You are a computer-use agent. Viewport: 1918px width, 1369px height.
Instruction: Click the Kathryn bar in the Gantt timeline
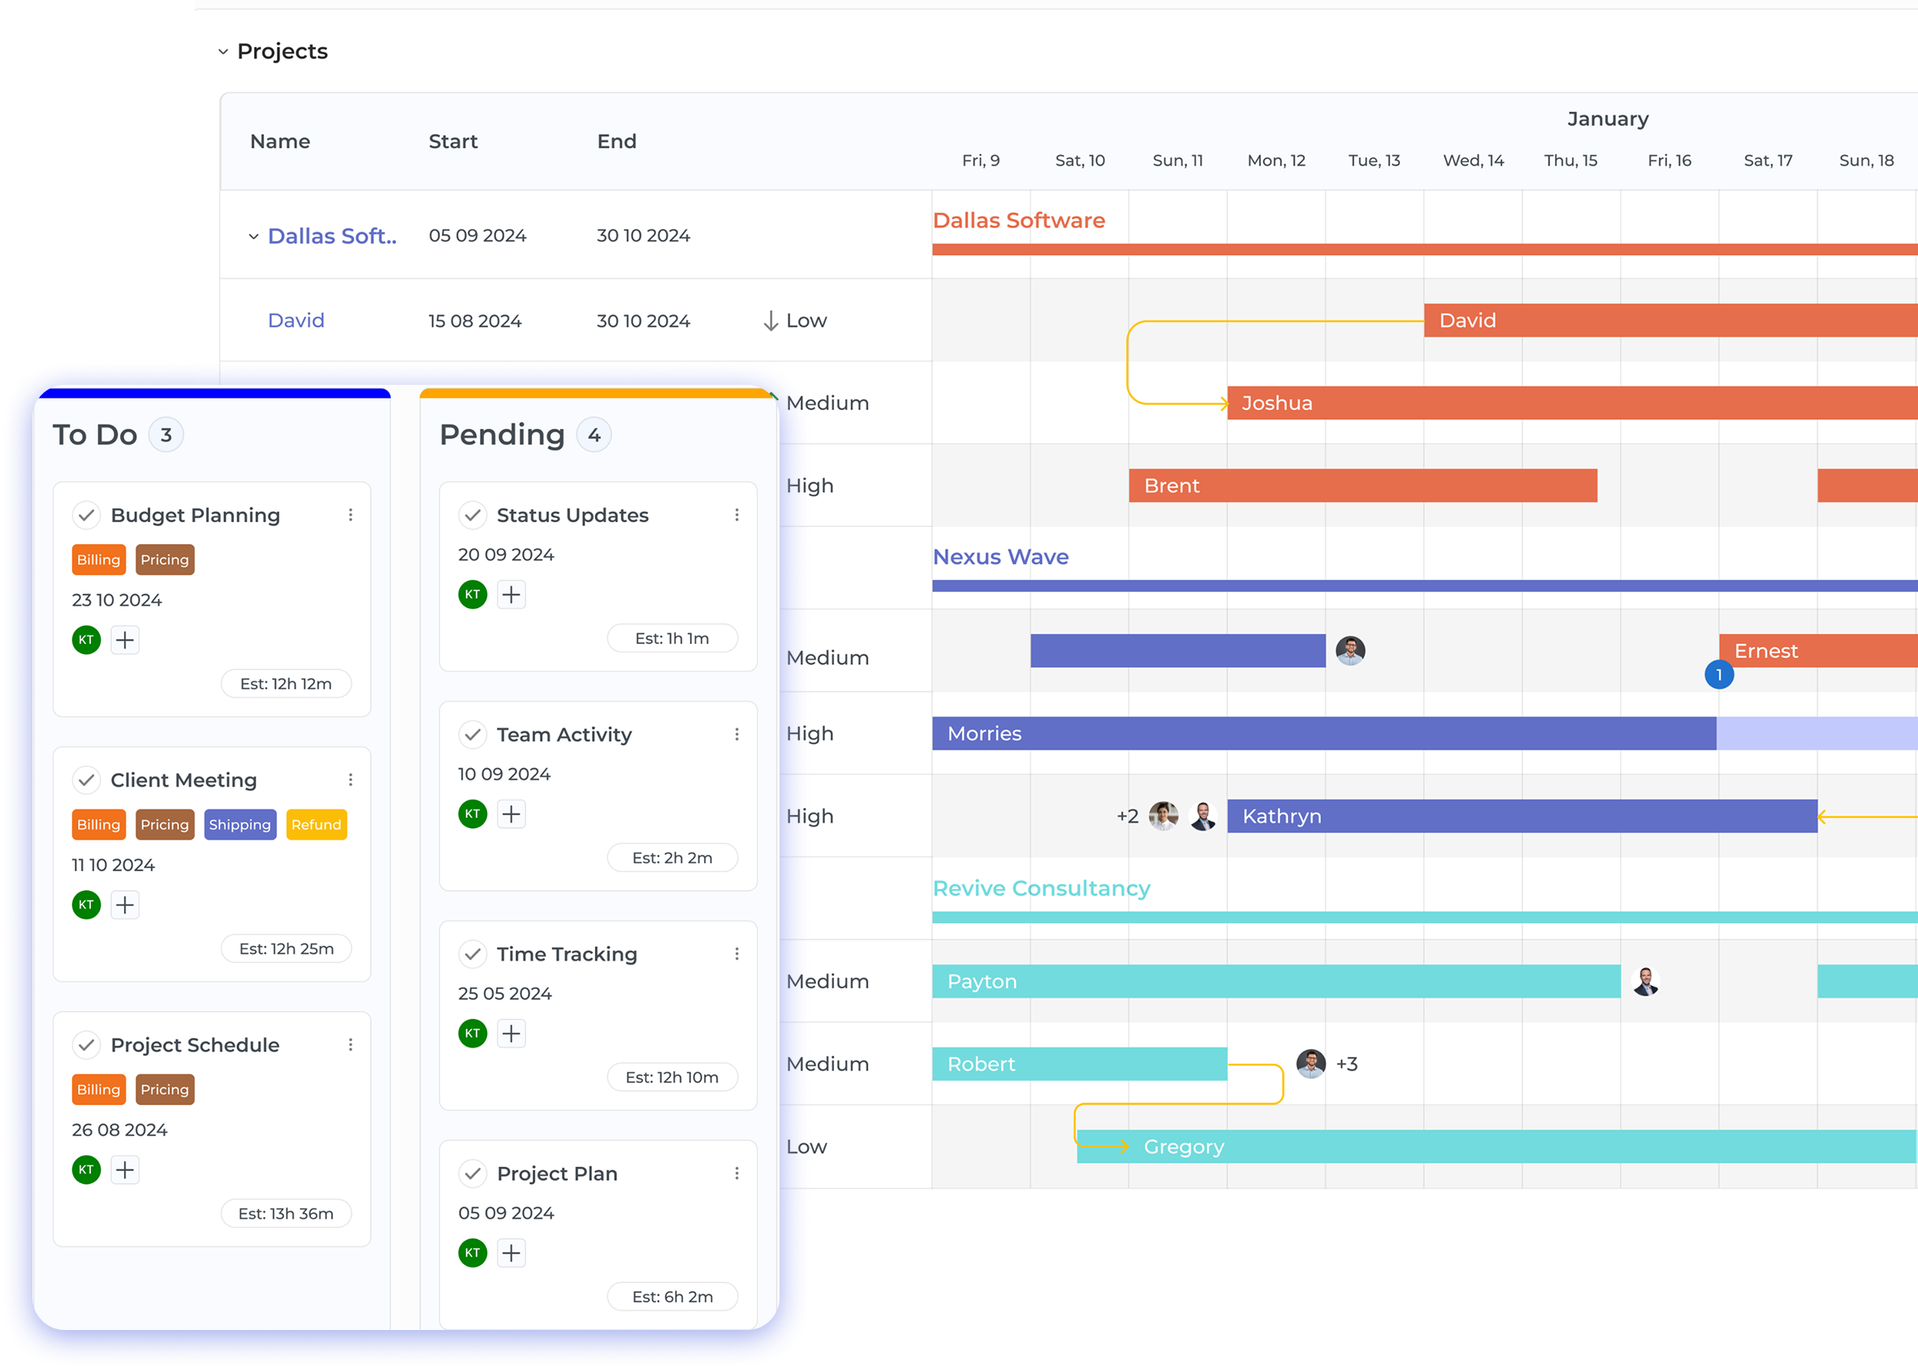(1521, 816)
